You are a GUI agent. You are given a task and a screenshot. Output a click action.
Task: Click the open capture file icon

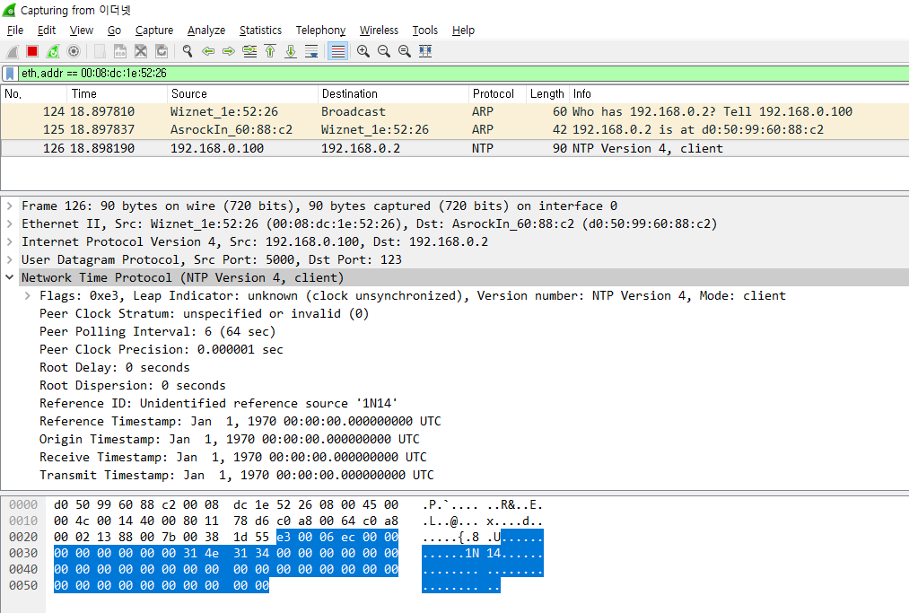pyautogui.click(x=100, y=52)
